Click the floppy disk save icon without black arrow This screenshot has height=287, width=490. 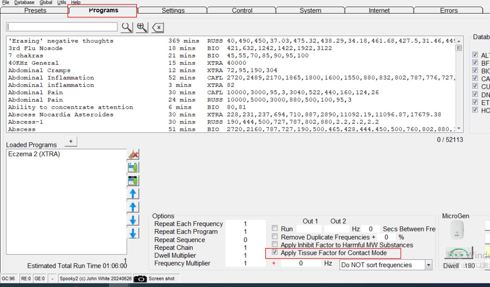coord(133,168)
